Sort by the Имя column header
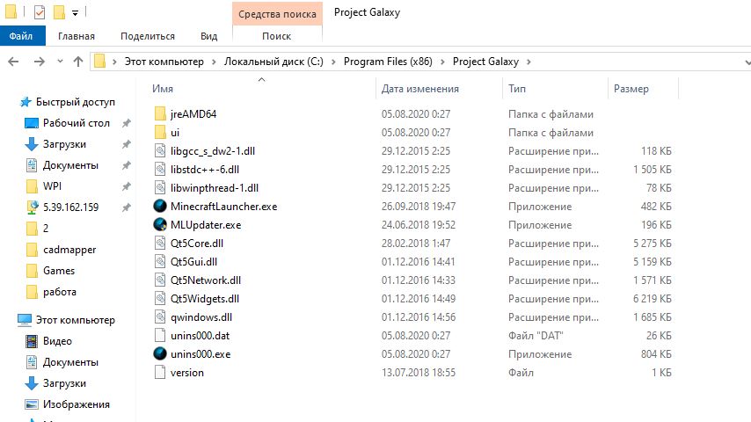The height and width of the screenshot is (422, 751). pyautogui.click(x=163, y=89)
